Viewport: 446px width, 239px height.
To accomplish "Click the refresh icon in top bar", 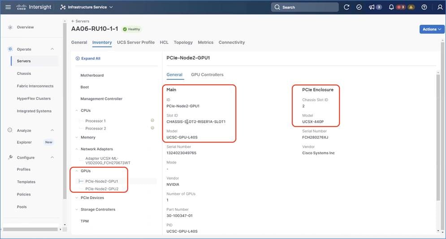I will (x=346, y=7).
